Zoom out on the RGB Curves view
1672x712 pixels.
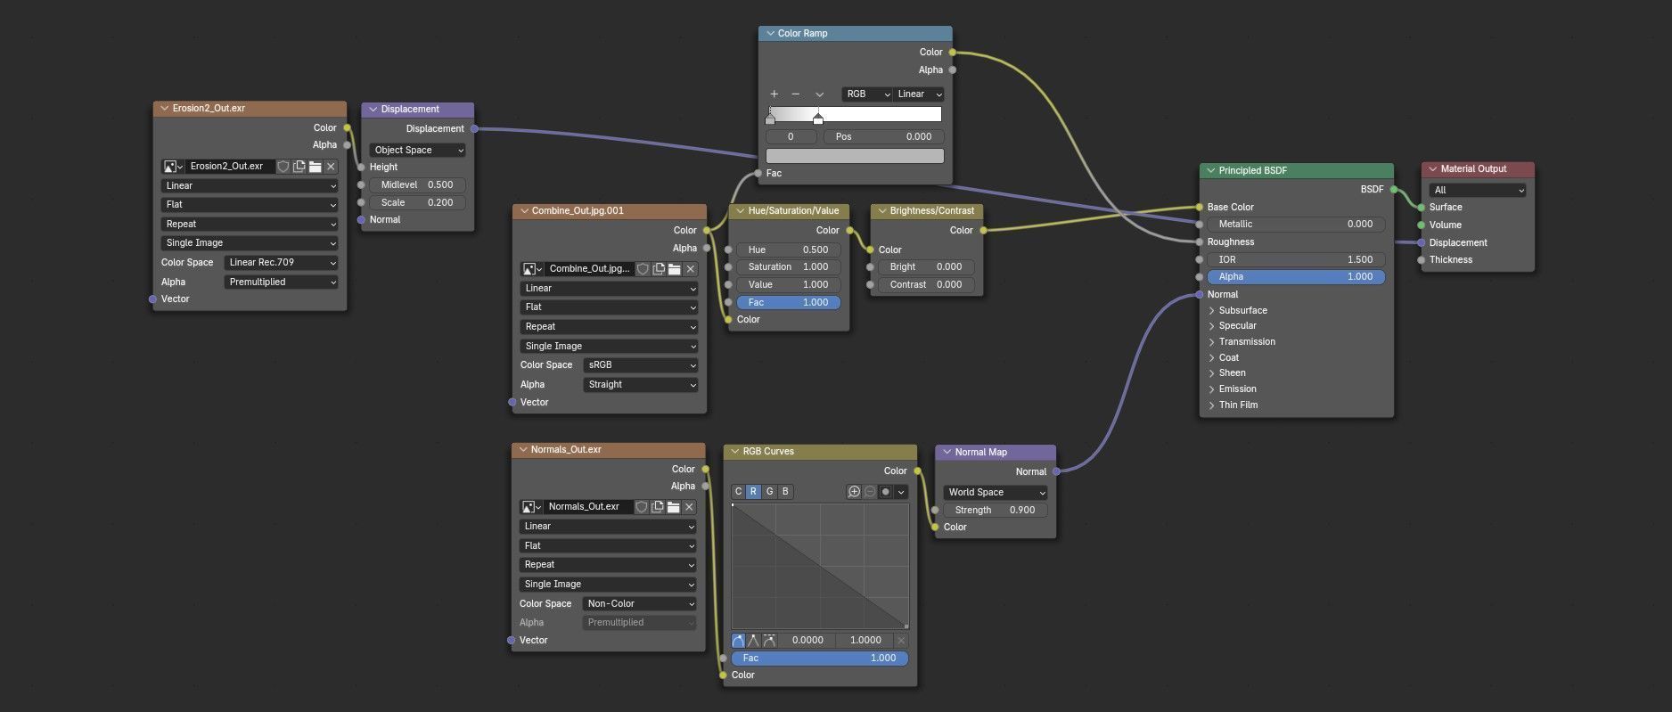[870, 492]
